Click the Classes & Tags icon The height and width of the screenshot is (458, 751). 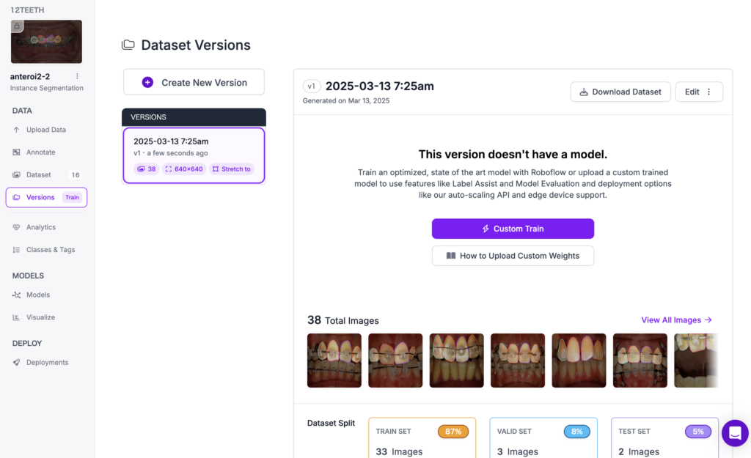[17, 250]
